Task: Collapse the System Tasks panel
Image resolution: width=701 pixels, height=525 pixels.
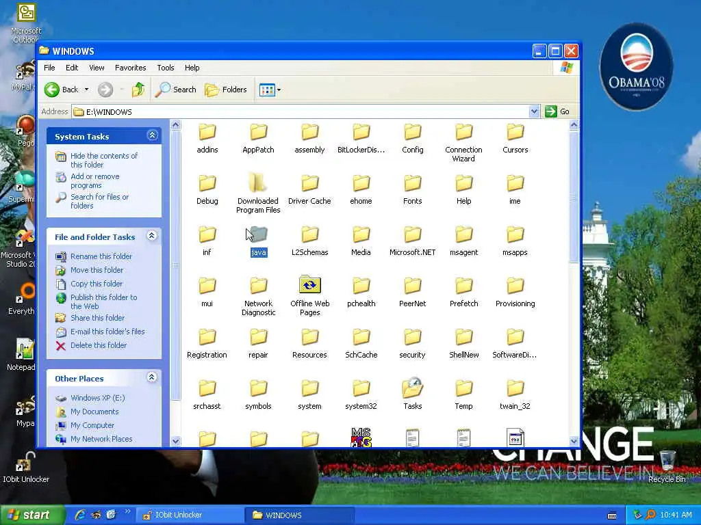Action: tap(152, 135)
